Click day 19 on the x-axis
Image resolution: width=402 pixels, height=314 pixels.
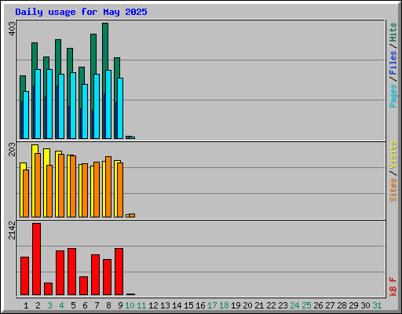point(236,305)
